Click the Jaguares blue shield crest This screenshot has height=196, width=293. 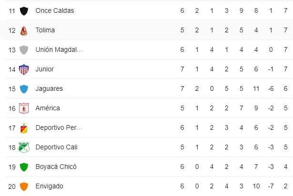click(24, 89)
